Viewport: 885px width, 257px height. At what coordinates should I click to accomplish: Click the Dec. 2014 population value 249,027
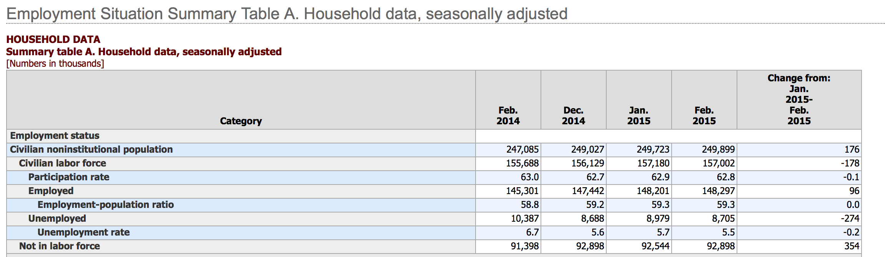tap(587, 150)
